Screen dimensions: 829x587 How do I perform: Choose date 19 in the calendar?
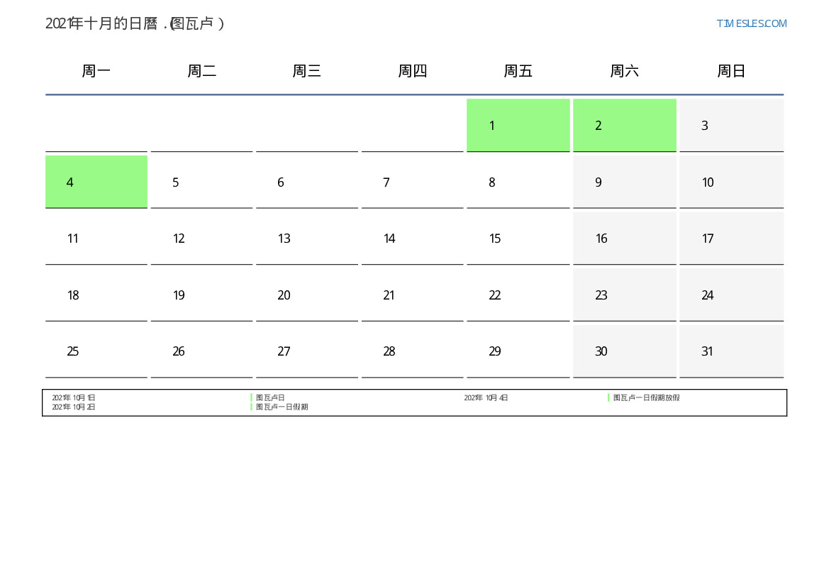point(201,295)
